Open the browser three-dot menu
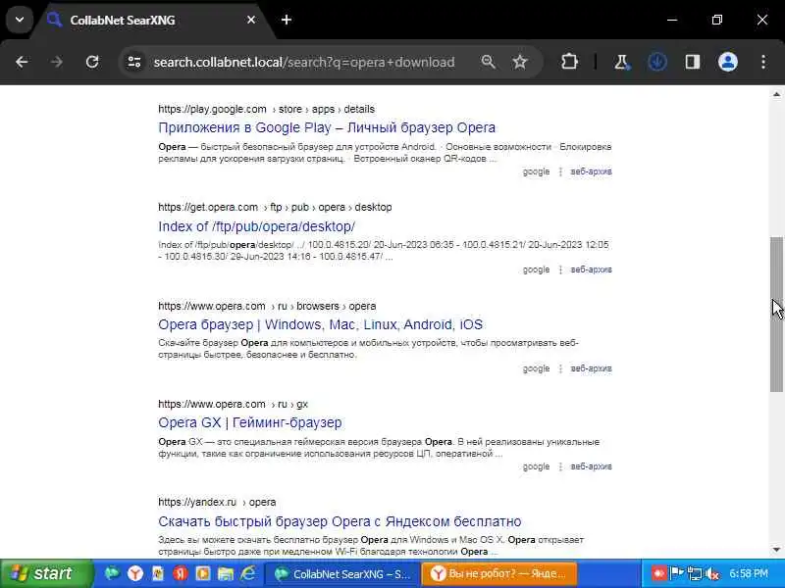 point(763,62)
